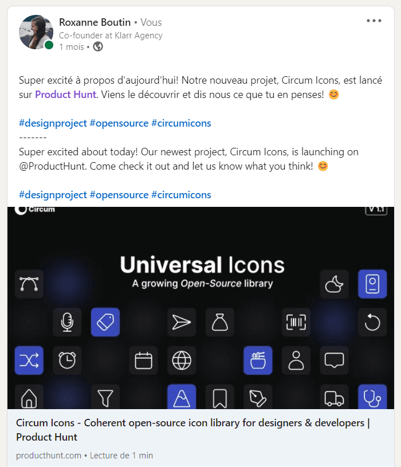401x467 pixels.
Task: Click the barcode scanner icon
Action: click(296, 322)
